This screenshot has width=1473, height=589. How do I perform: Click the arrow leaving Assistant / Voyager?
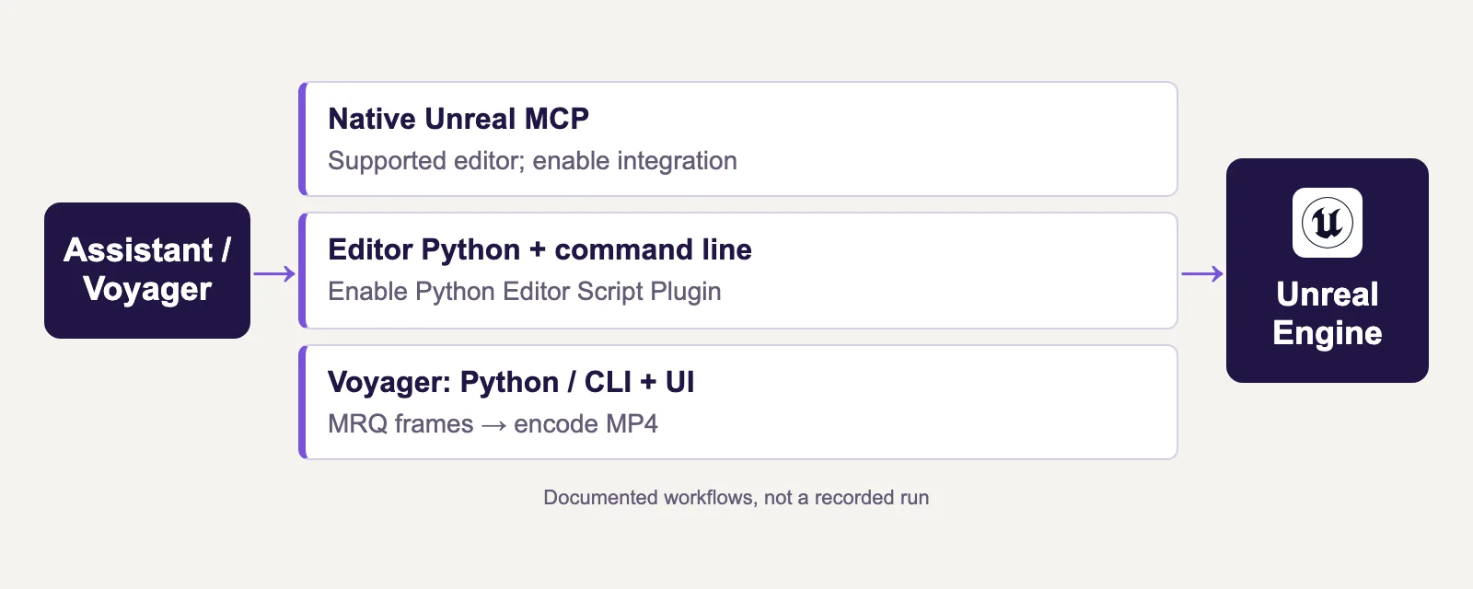tap(274, 273)
